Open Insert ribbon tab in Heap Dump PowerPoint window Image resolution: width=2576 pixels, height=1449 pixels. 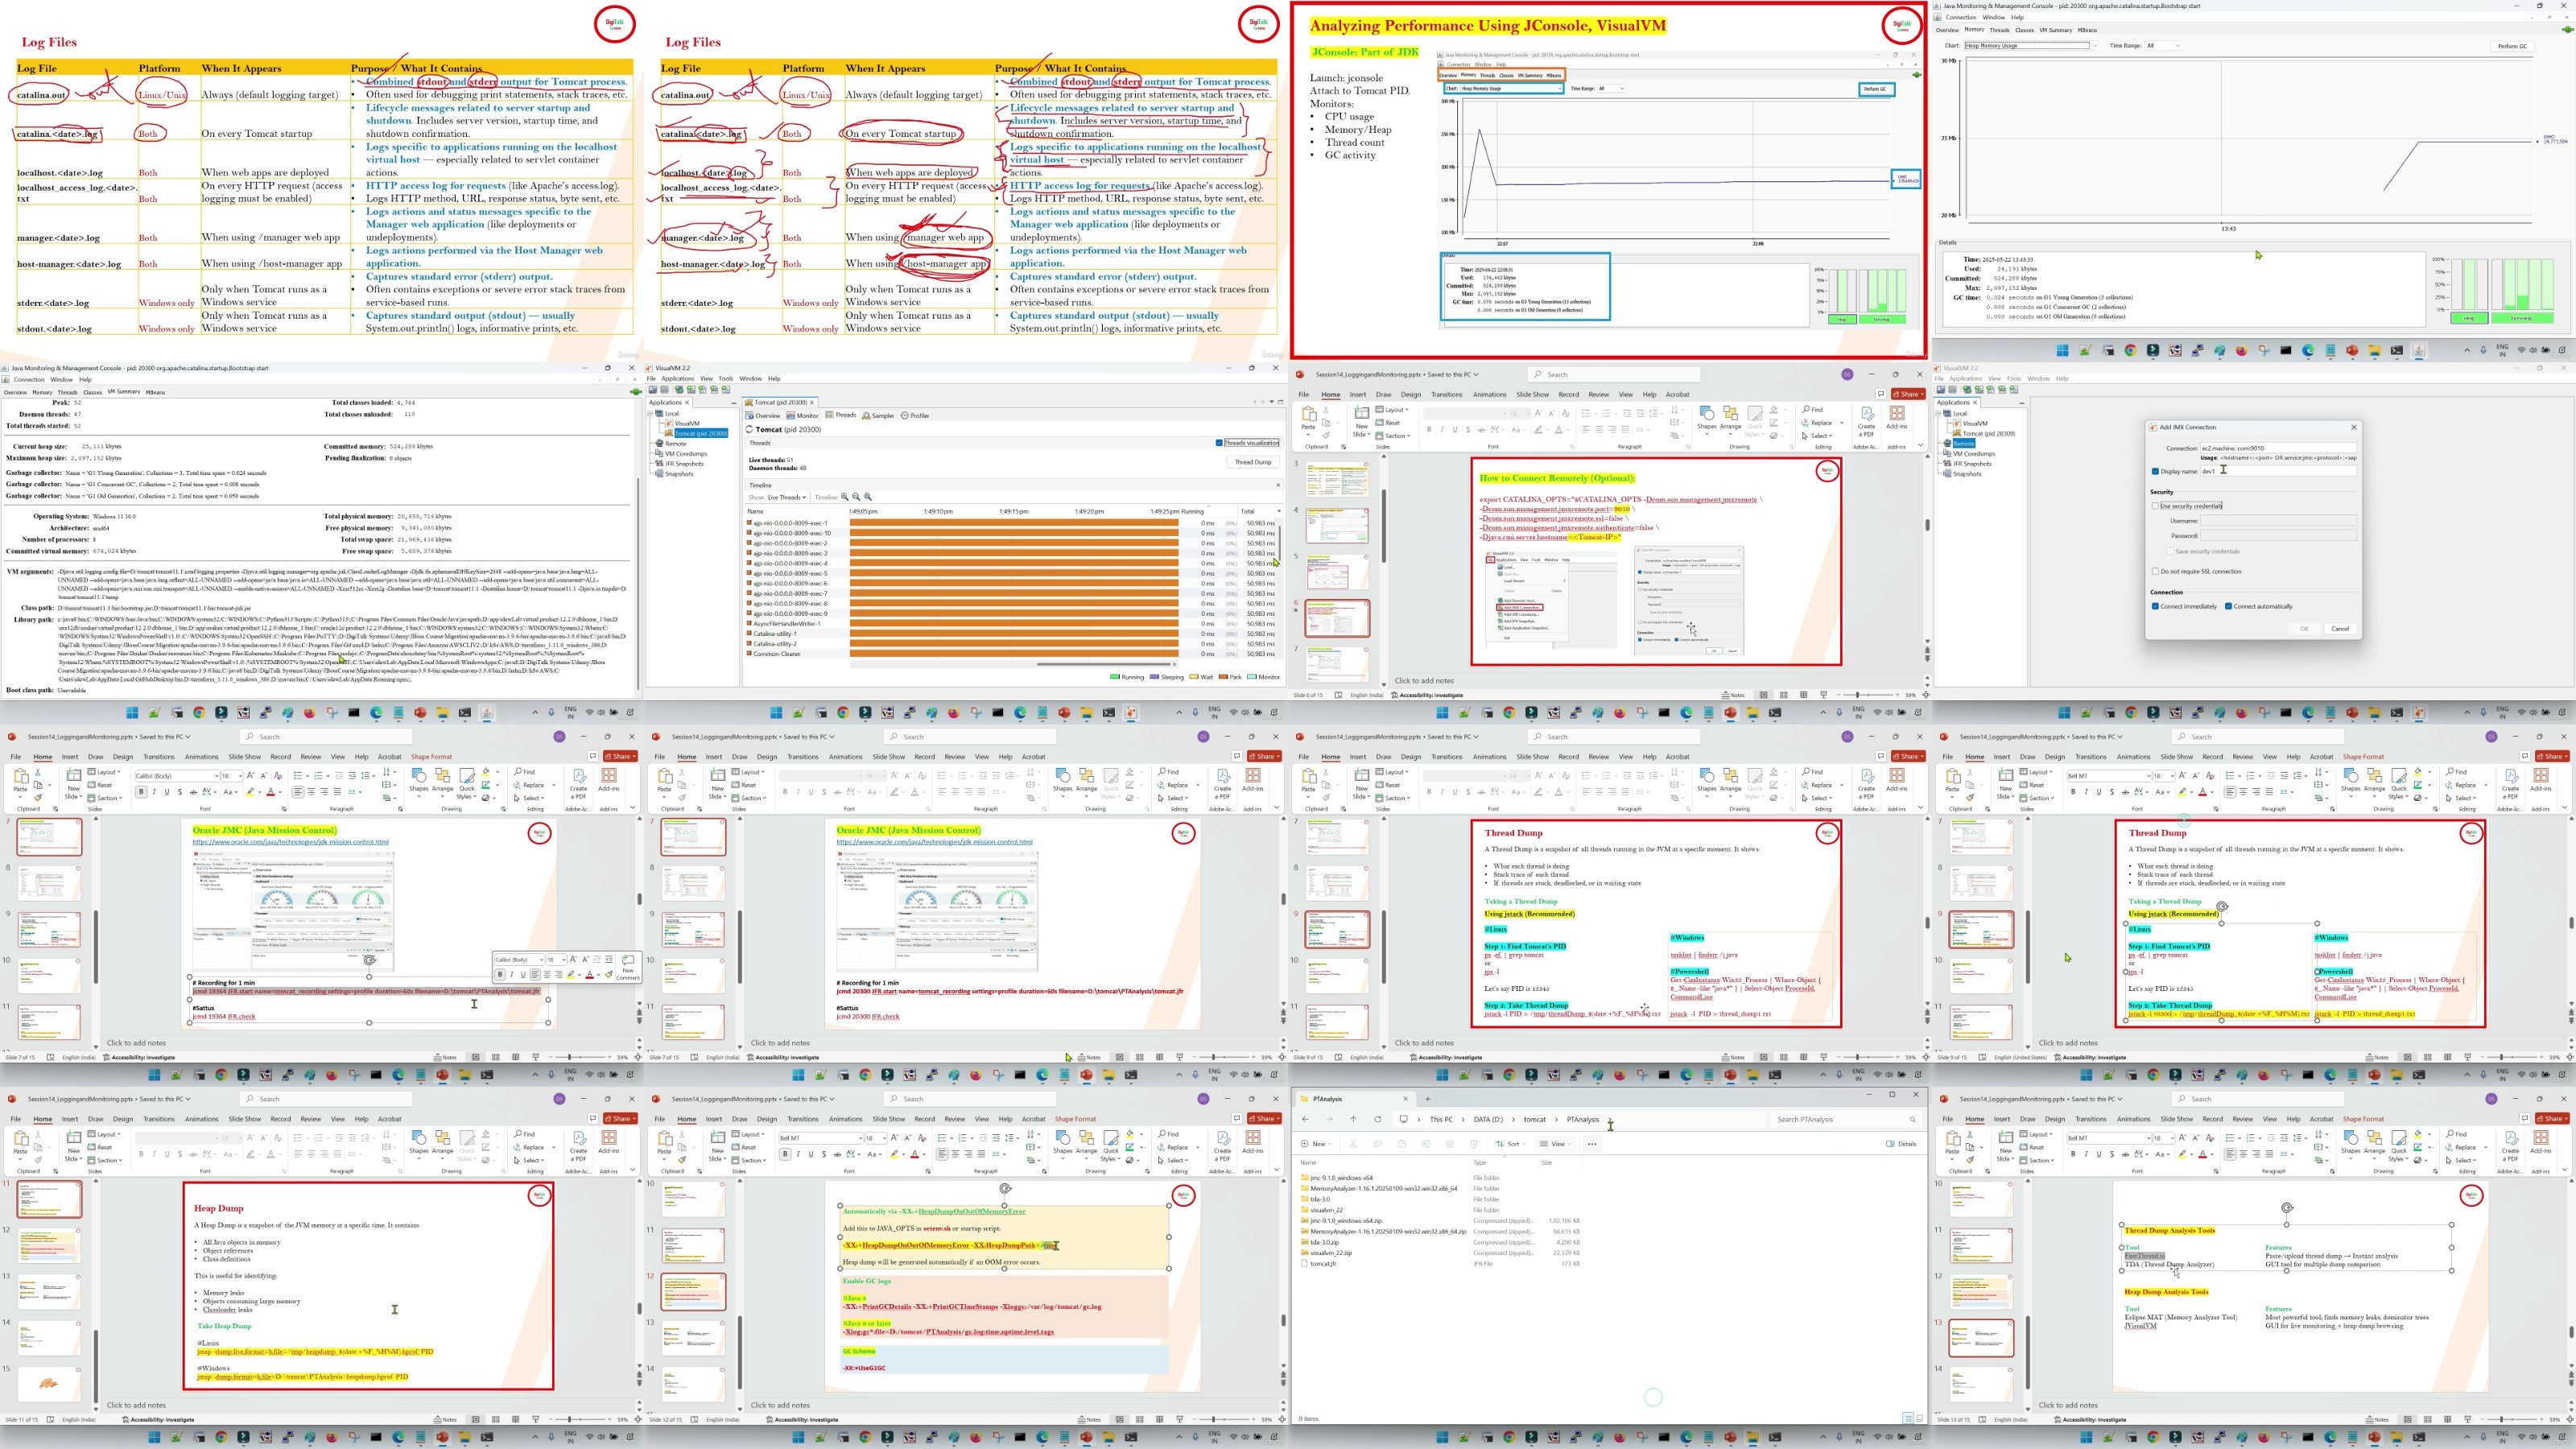point(69,1119)
